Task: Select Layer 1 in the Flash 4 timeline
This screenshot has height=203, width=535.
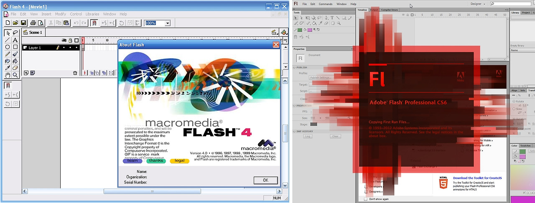Action: pyautogui.click(x=51, y=48)
